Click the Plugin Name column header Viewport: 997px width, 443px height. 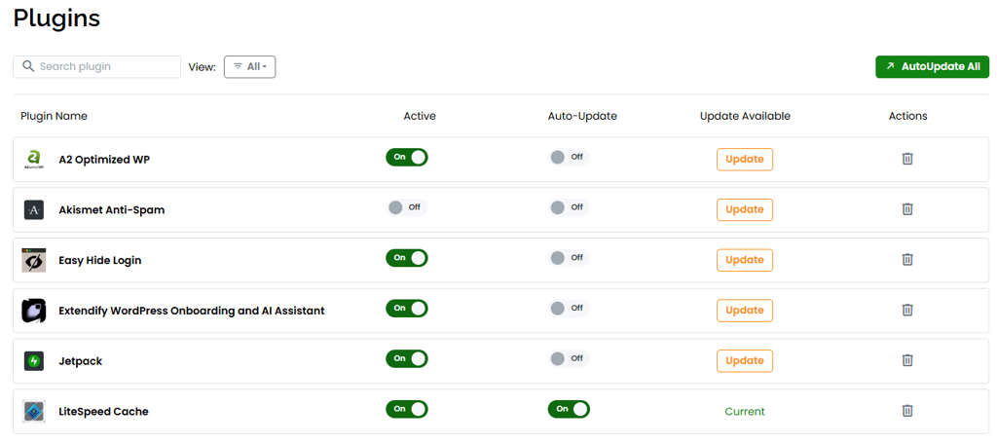(55, 116)
